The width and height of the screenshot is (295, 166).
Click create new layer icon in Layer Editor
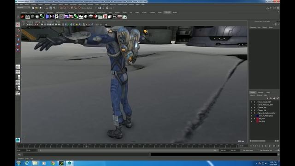(274, 98)
